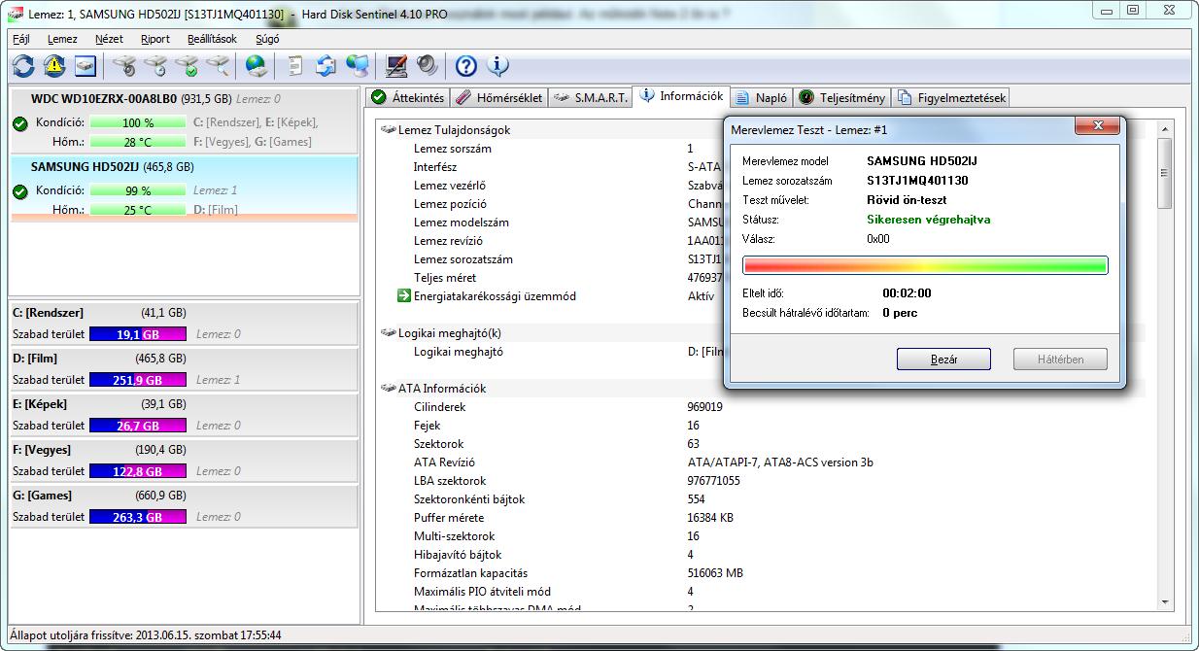This screenshot has width=1199, height=651.
Task: Click the blue information toolbar icon
Action: point(497,66)
